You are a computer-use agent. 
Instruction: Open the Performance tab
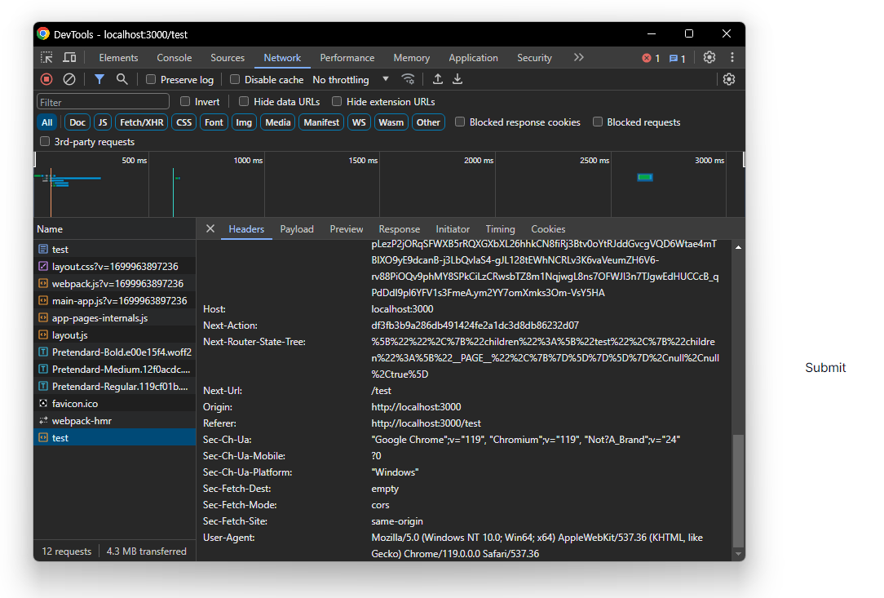(x=347, y=58)
